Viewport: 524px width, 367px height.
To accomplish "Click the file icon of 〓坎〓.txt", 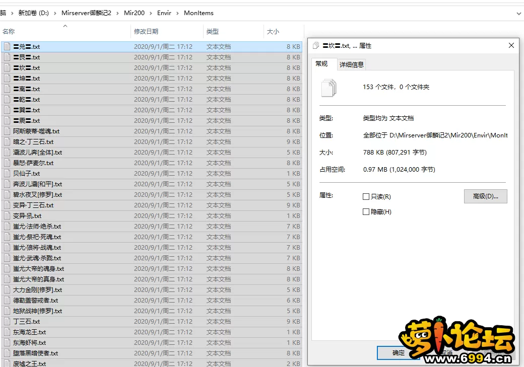I will 7,68.
